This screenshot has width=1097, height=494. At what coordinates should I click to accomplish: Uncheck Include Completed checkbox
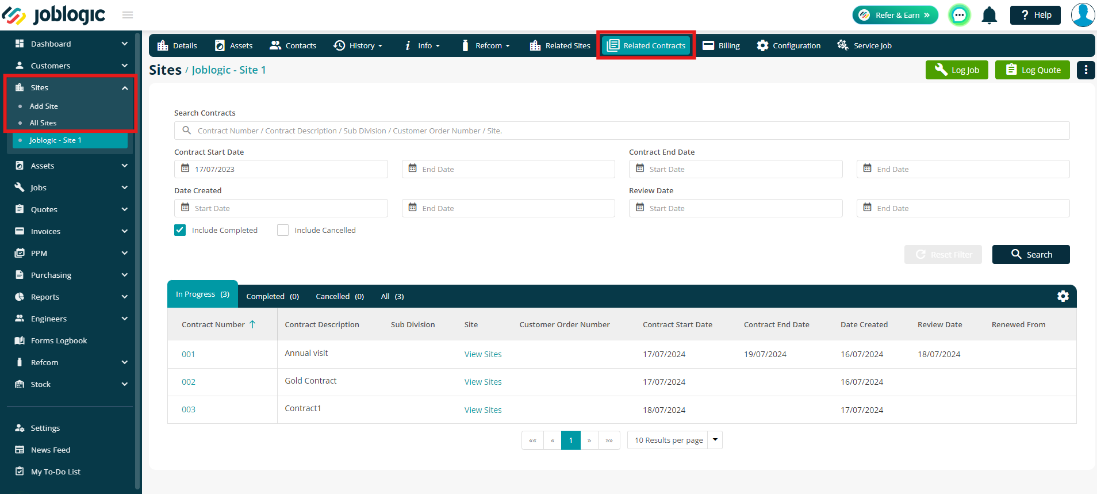pyautogui.click(x=180, y=230)
